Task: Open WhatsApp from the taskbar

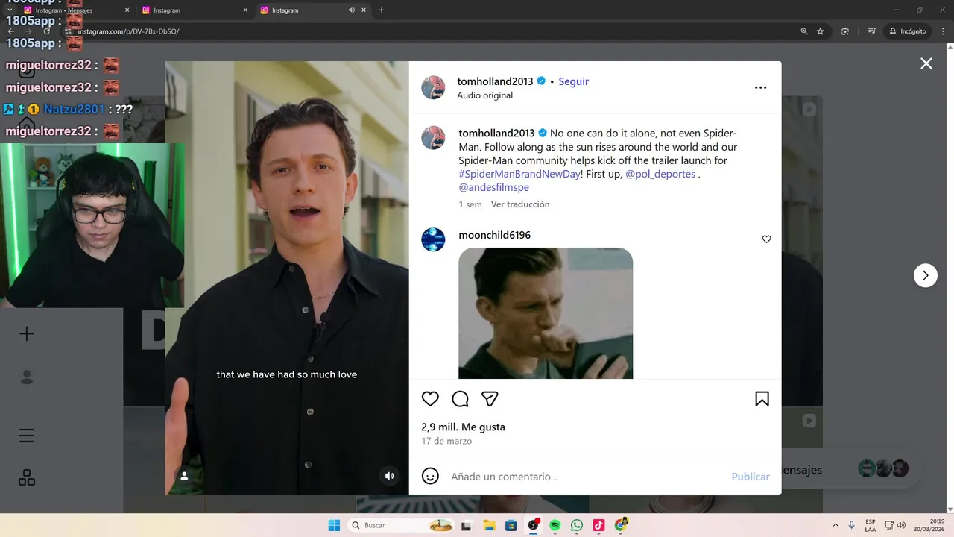Action: (577, 525)
